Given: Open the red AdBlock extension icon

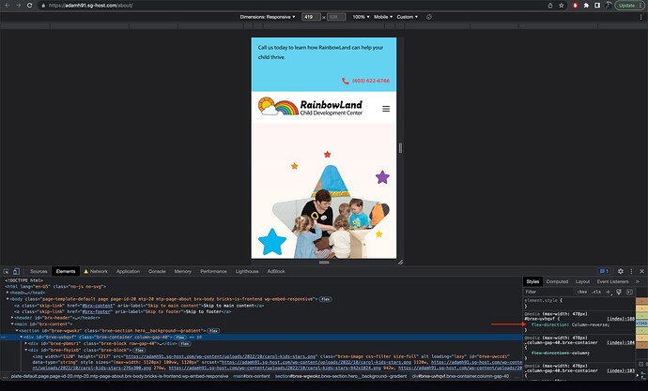Looking at the screenshot, I should coord(575,6).
